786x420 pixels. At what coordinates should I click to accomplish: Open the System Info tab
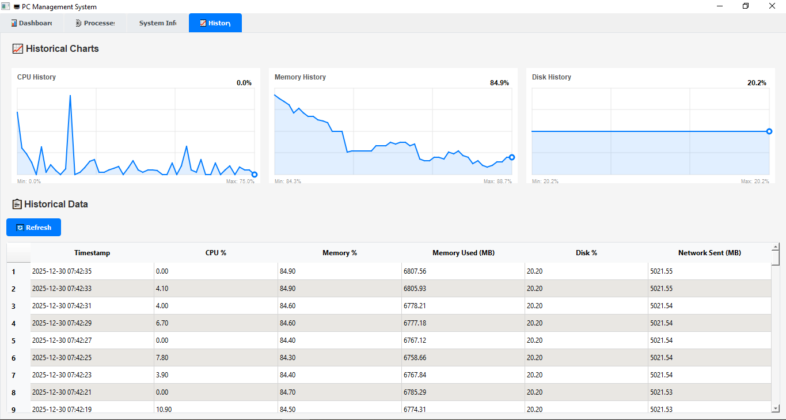(157, 23)
